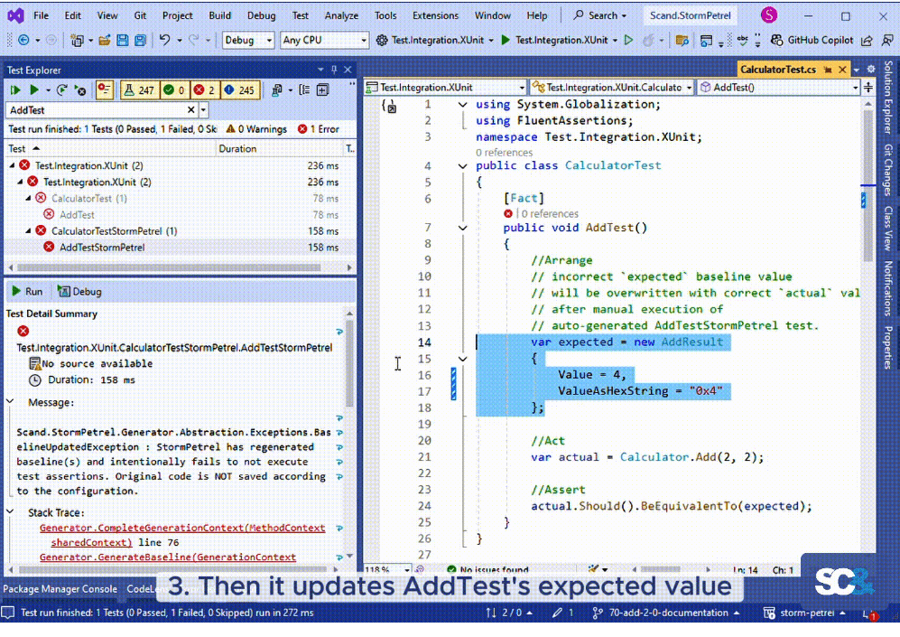
Task: Repeat the last test run
Action: pos(62,90)
